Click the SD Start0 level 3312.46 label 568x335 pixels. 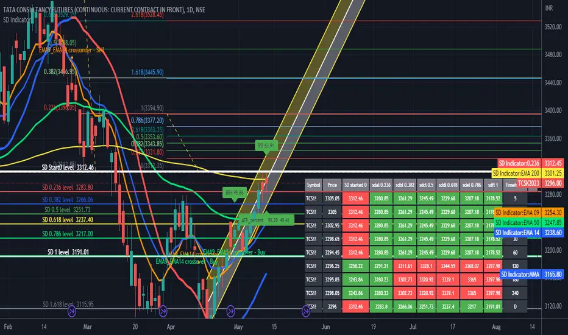point(68,167)
